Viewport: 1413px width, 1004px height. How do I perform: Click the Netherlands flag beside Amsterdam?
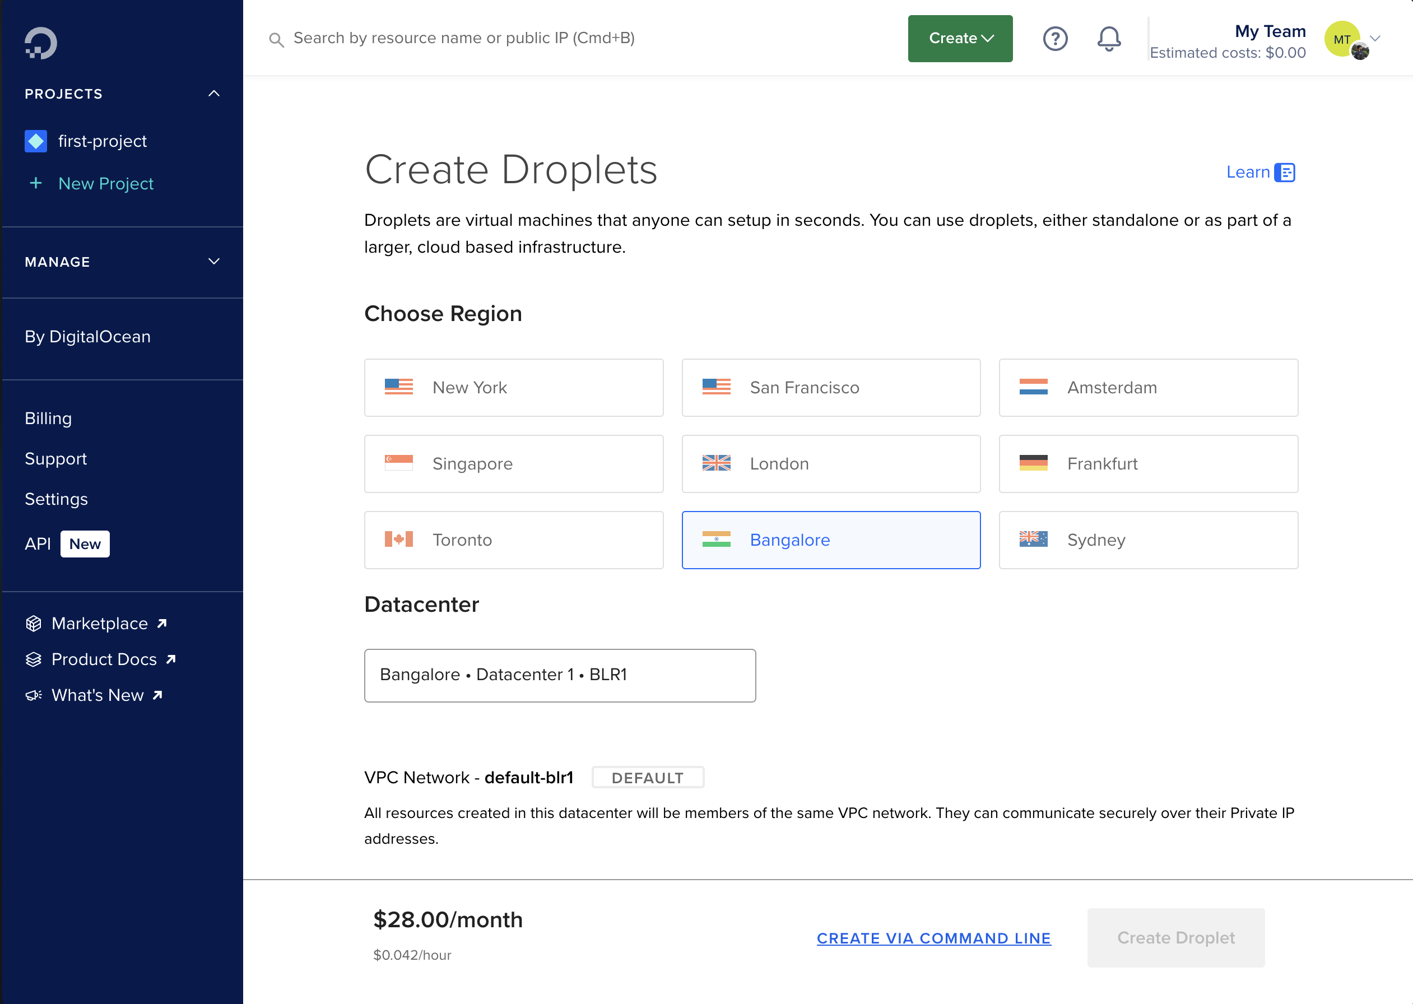point(1034,387)
